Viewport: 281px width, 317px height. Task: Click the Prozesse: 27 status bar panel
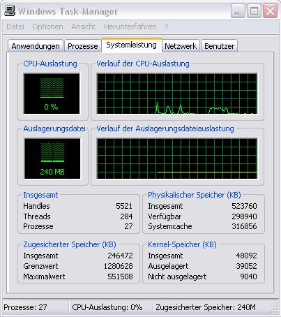[x=36, y=307]
